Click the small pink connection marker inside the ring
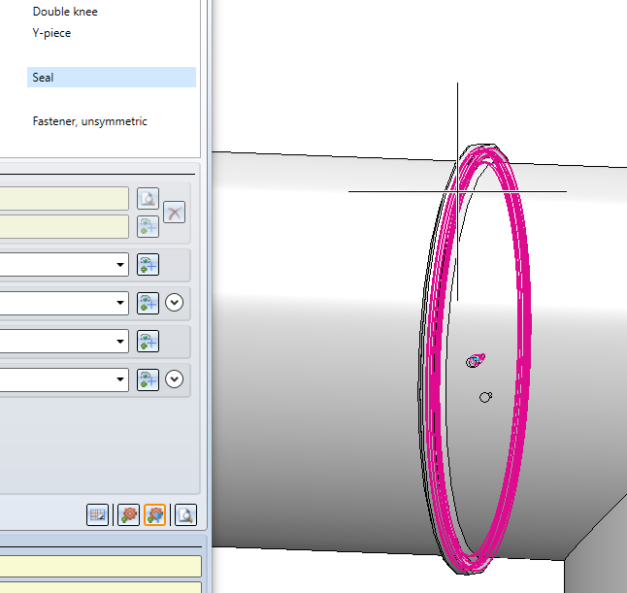This screenshot has height=593, width=627. [x=476, y=360]
